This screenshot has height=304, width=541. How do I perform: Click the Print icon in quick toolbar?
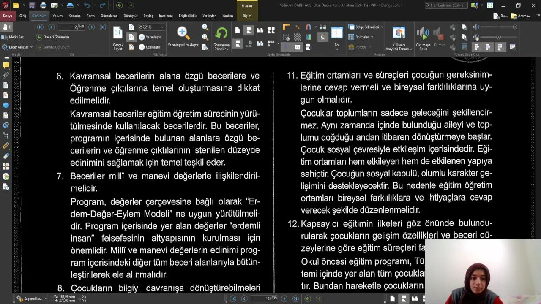click(43, 5)
